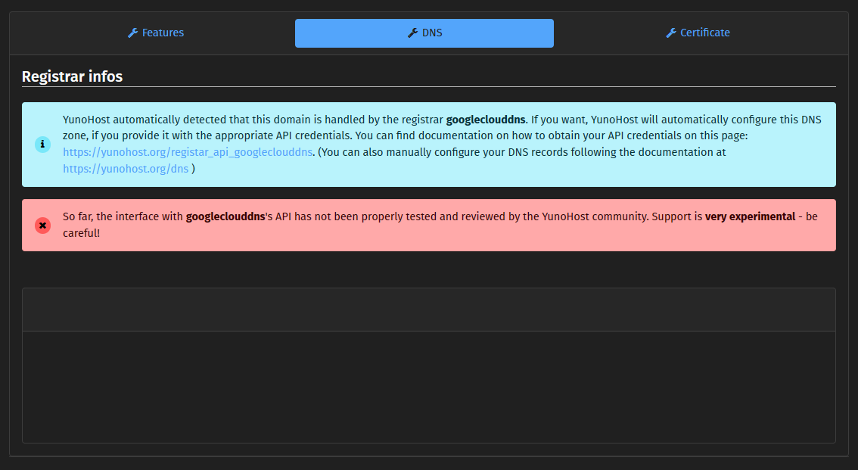Click the Registrar infos heading

coord(72,76)
